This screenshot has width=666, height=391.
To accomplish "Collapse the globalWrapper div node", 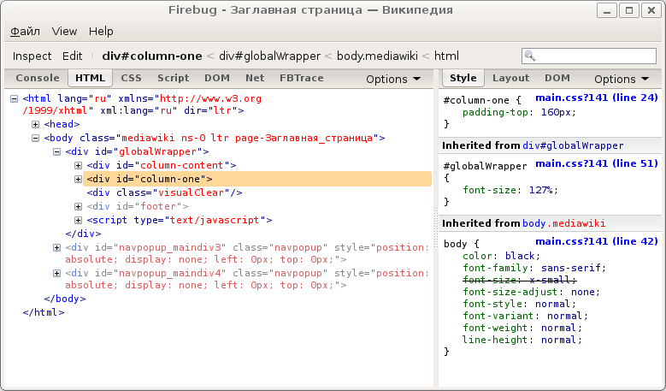I will point(56,151).
